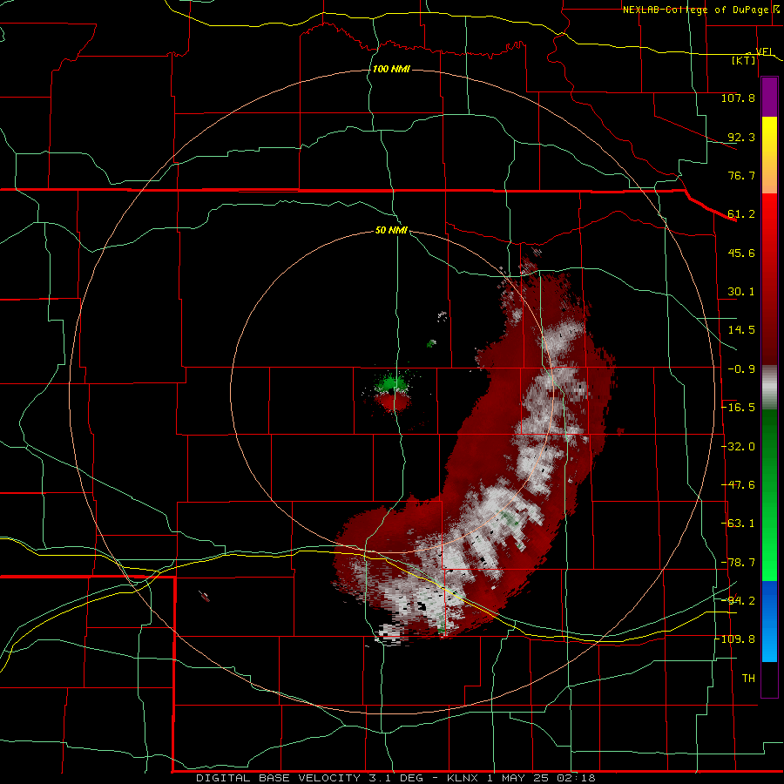Image resolution: width=784 pixels, height=784 pixels.
Task: Click the 61.2 scale value
Action: [741, 214]
